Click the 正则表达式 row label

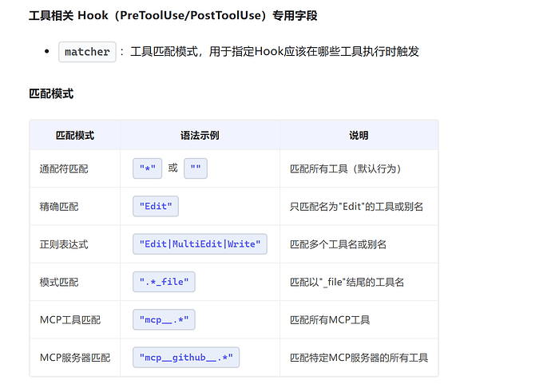(64, 244)
